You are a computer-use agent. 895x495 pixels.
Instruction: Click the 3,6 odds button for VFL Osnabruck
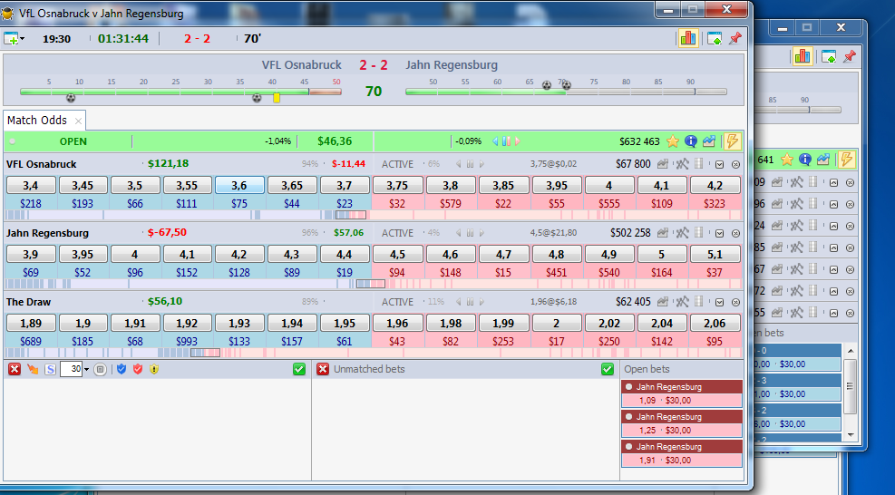pos(239,186)
